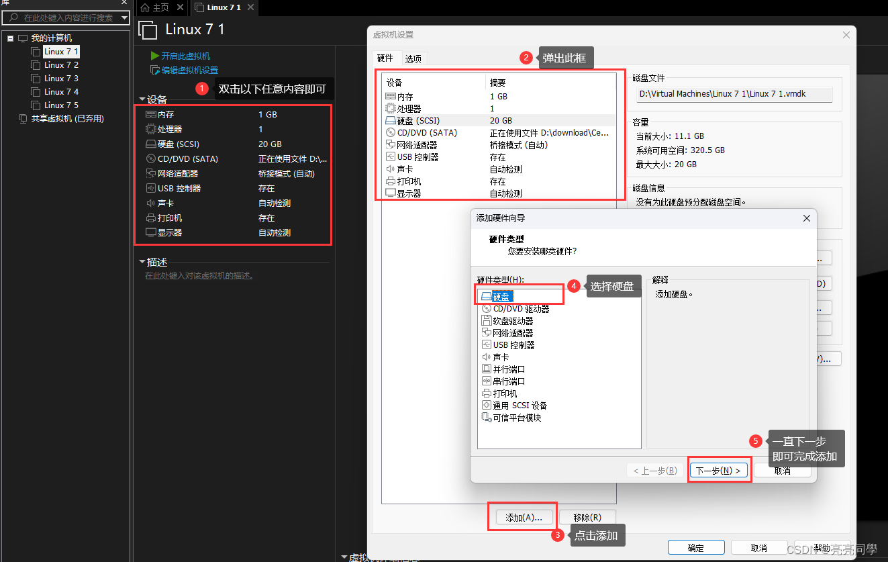Click 移除(R) button in settings dialog

587,518
